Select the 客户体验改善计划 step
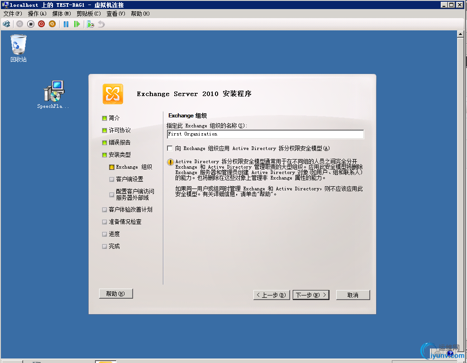 tap(127, 210)
